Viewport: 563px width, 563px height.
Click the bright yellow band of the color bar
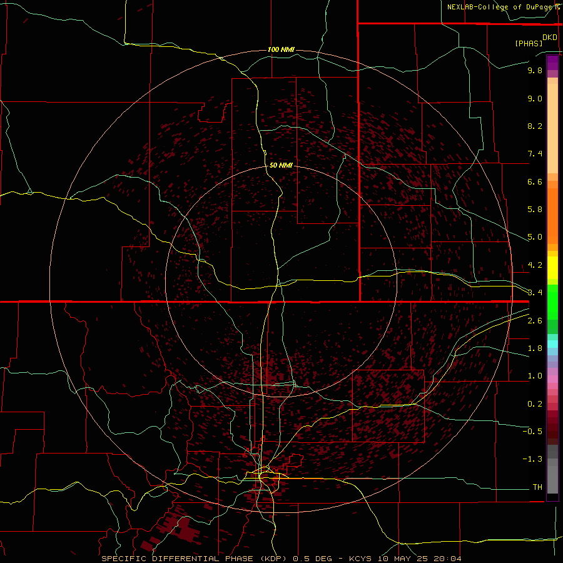point(552,268)
